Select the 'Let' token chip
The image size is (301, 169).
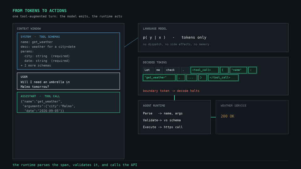tap(148, 70)
